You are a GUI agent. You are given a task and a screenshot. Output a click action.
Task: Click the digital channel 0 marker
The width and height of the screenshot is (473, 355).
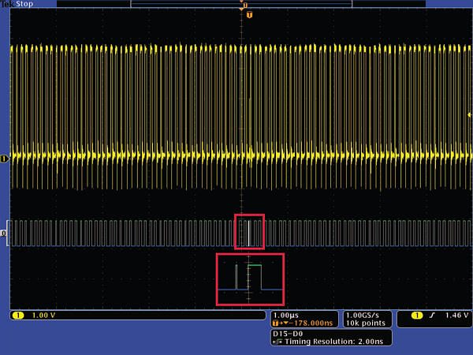coord(4,234)
